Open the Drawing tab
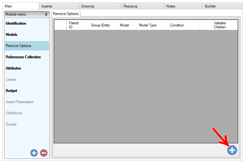Viewport: 244px width, 162px height. tap(100, 6)
